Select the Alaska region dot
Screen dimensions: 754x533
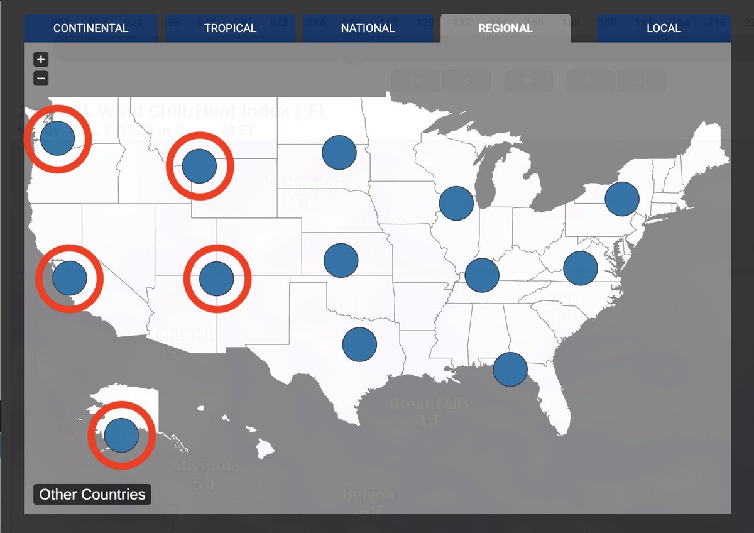point(121,435)
